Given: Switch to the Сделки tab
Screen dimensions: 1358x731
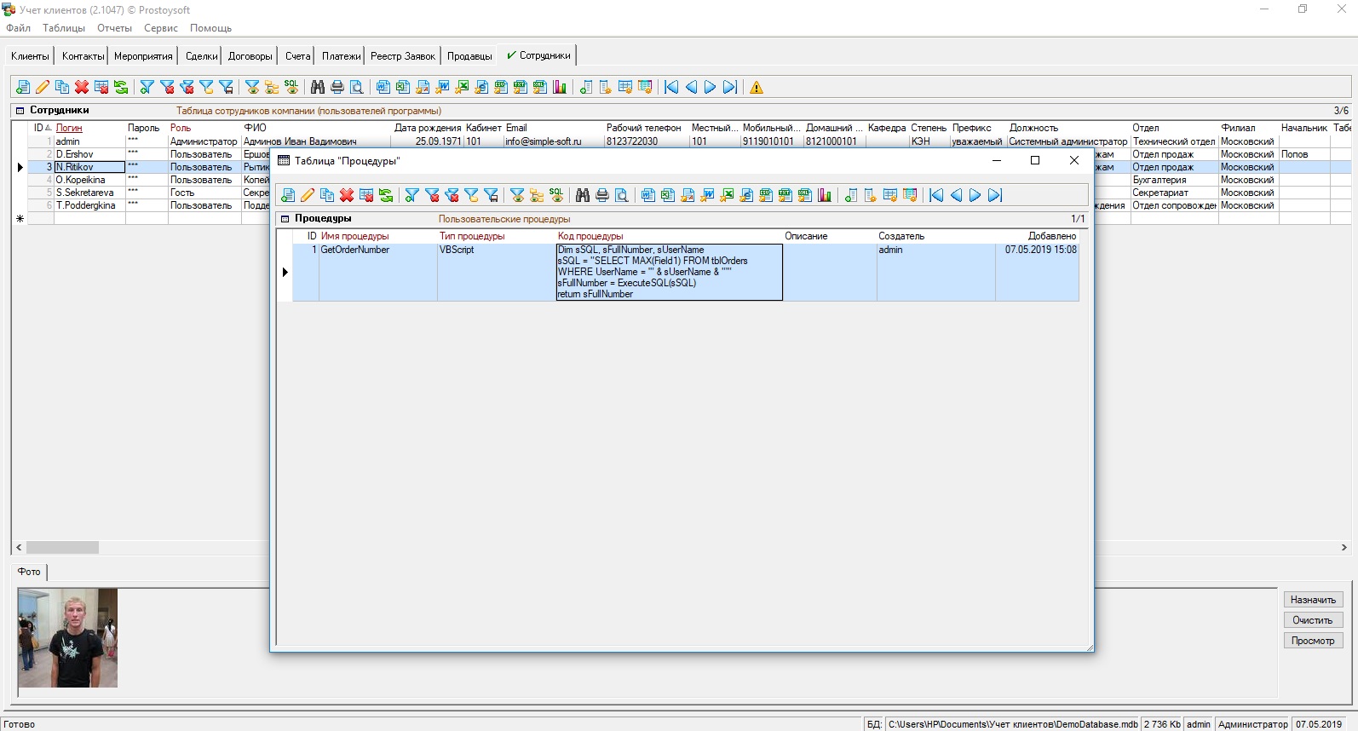Looking at the screenshot, I should coord(202,56).
